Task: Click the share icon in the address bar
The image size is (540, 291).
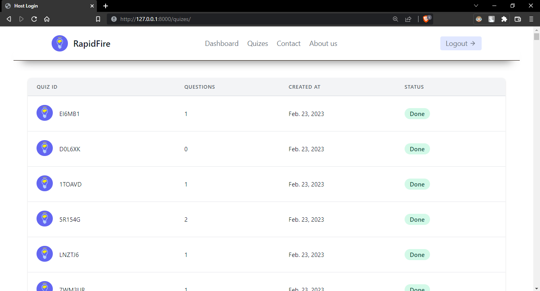Action: [408, 19]
